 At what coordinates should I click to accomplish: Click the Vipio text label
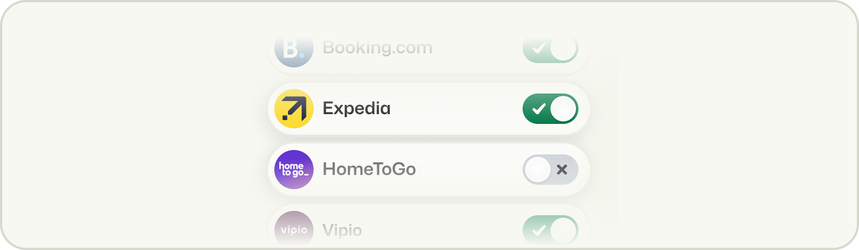tap(342, 230)
